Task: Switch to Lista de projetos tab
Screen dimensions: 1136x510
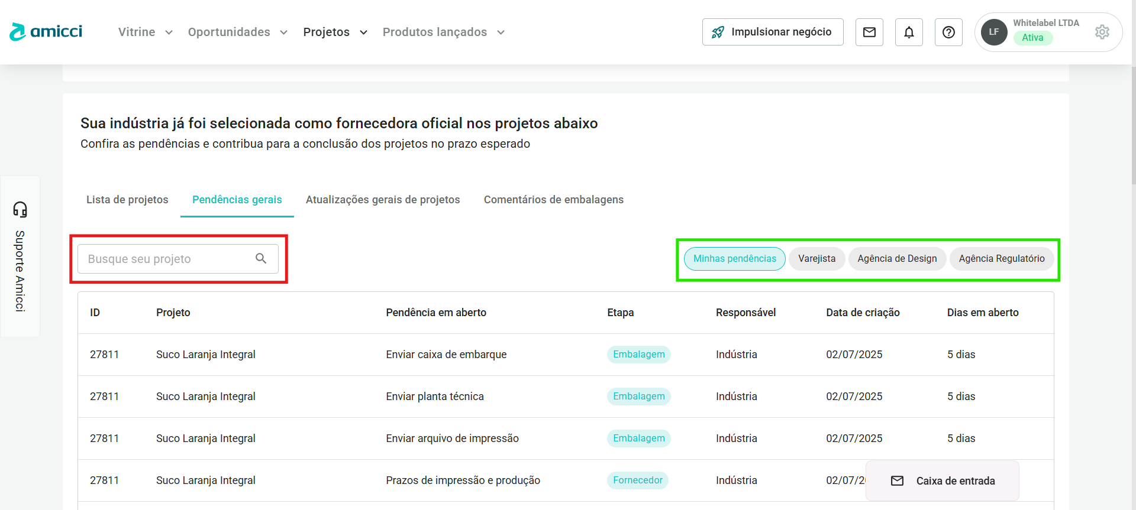Action: (127, 200)
